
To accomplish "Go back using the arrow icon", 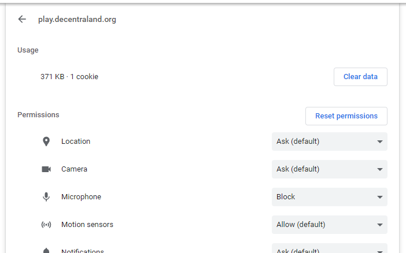I will point(22,19).
